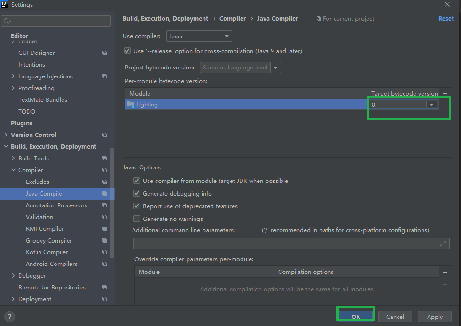Image resolution: width=461 pixels, height=326 pixels.
Task: Collapse the Compiler node
Action: [x=13, y=170]
